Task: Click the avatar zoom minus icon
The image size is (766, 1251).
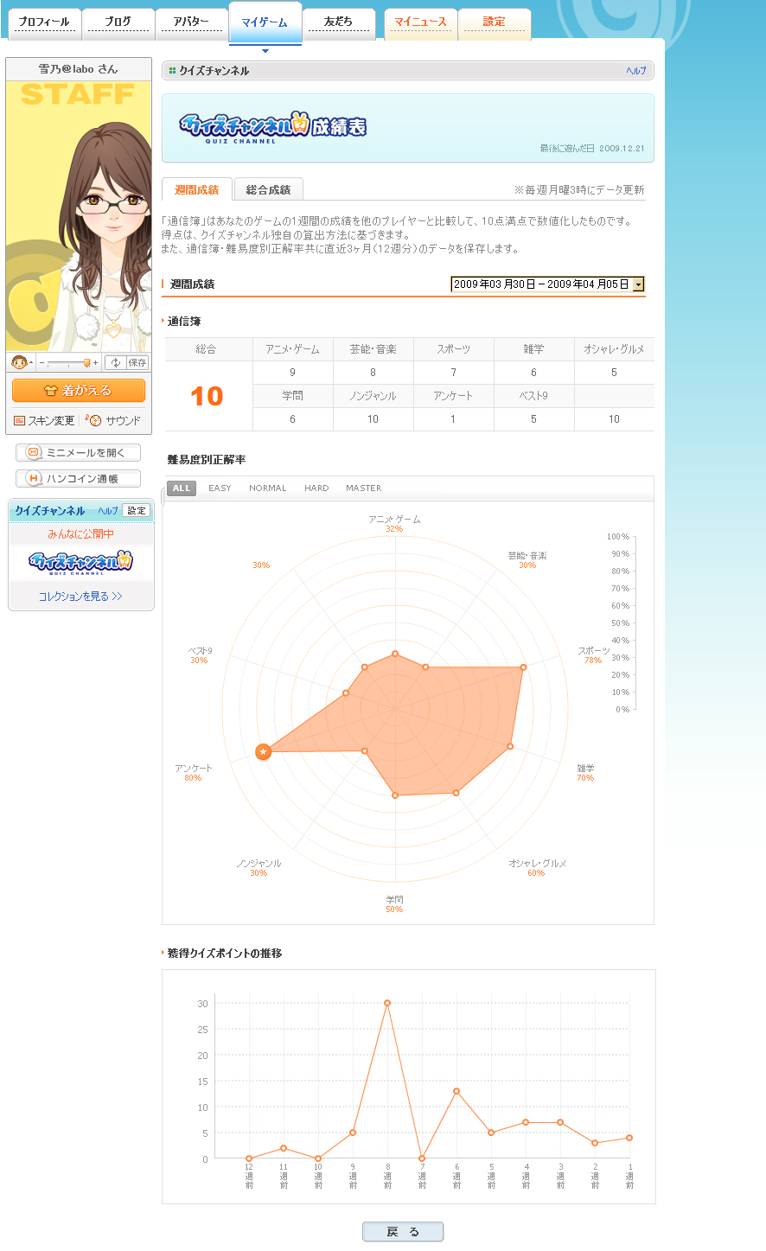Action: pos(41,363)
